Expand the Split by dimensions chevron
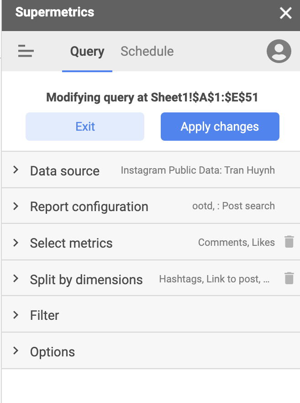 pyautogui.click(x=16, y=278)
